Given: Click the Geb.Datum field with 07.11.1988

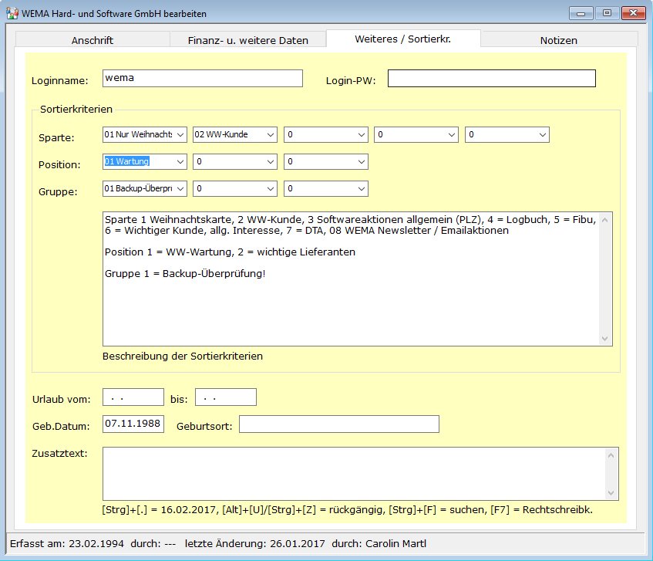Looking at the screenshot, I should (133, 424).
